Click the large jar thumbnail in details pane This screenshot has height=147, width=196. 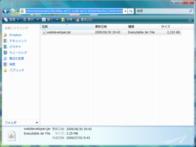(11, 136)
